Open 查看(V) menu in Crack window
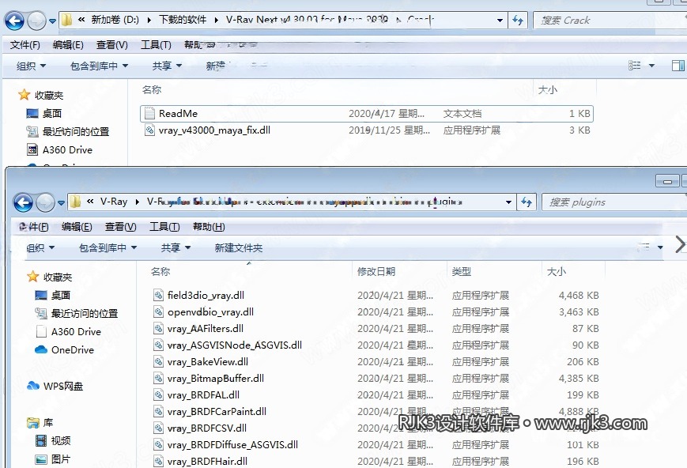Image resolution: width=687 pixels, height=468 pixels. (x=111, y=45)
